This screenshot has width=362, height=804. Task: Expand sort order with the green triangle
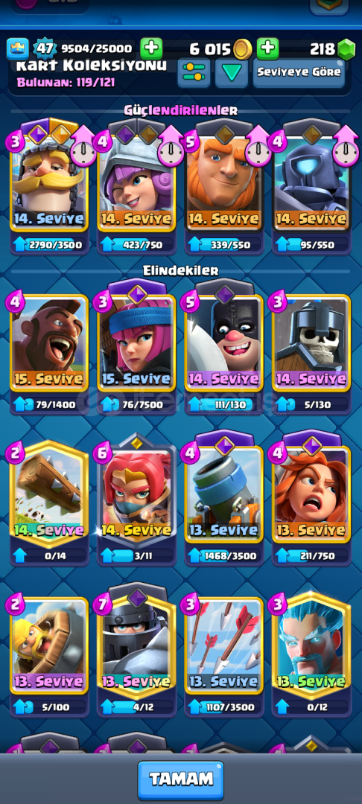[x=232, y=72]
